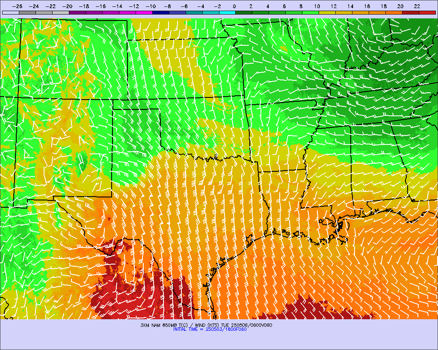The height and width of the screenshot is (350, 438).
Task: Click the light gray swatch between -22 and -20
Action: pyautogui.click(x=61, y=12)
